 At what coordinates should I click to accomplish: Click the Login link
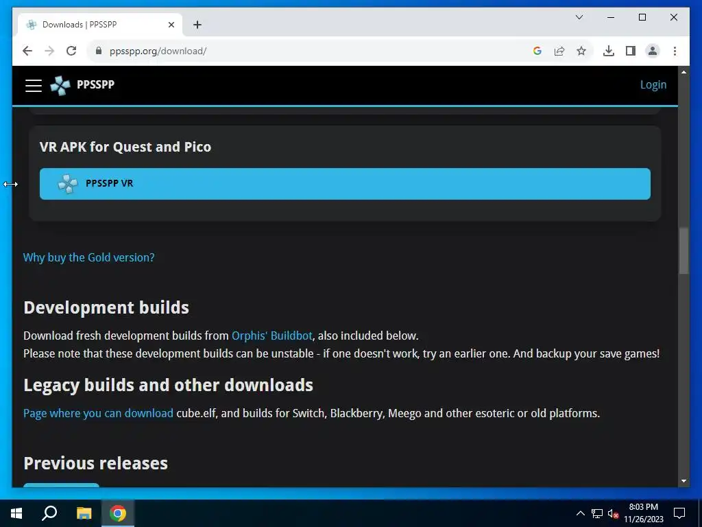coord(653,84)
